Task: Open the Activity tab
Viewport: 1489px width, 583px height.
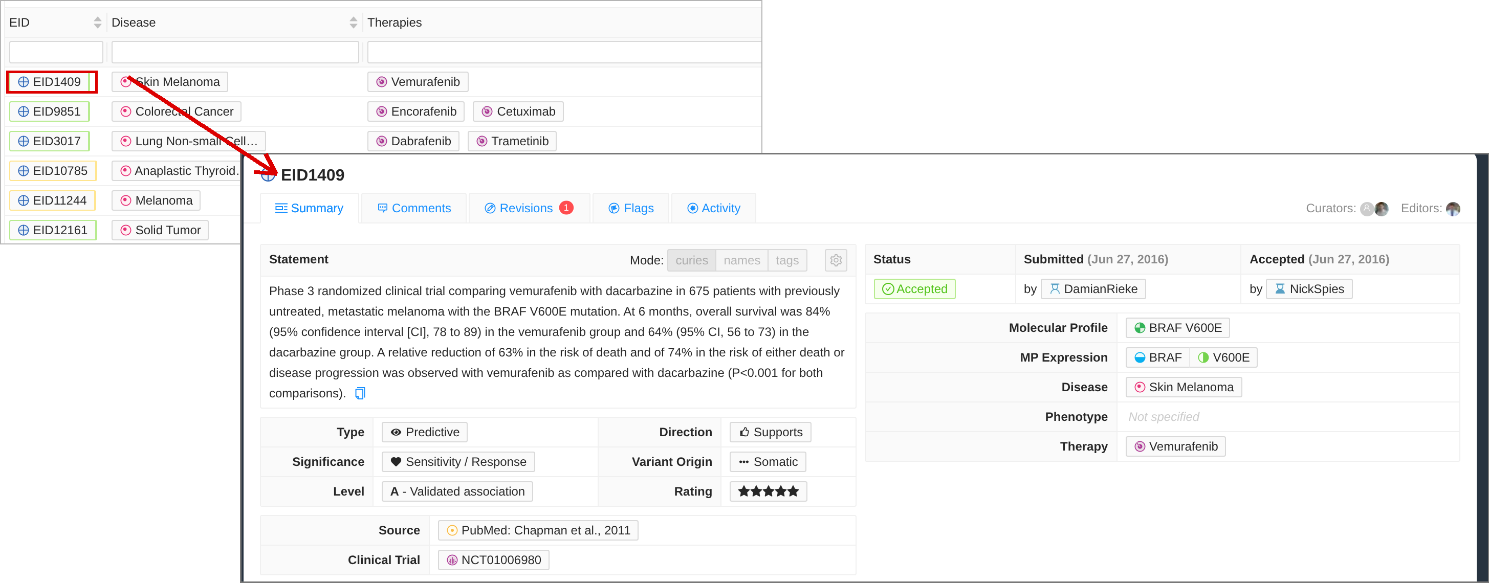Action: click(713, 208)
